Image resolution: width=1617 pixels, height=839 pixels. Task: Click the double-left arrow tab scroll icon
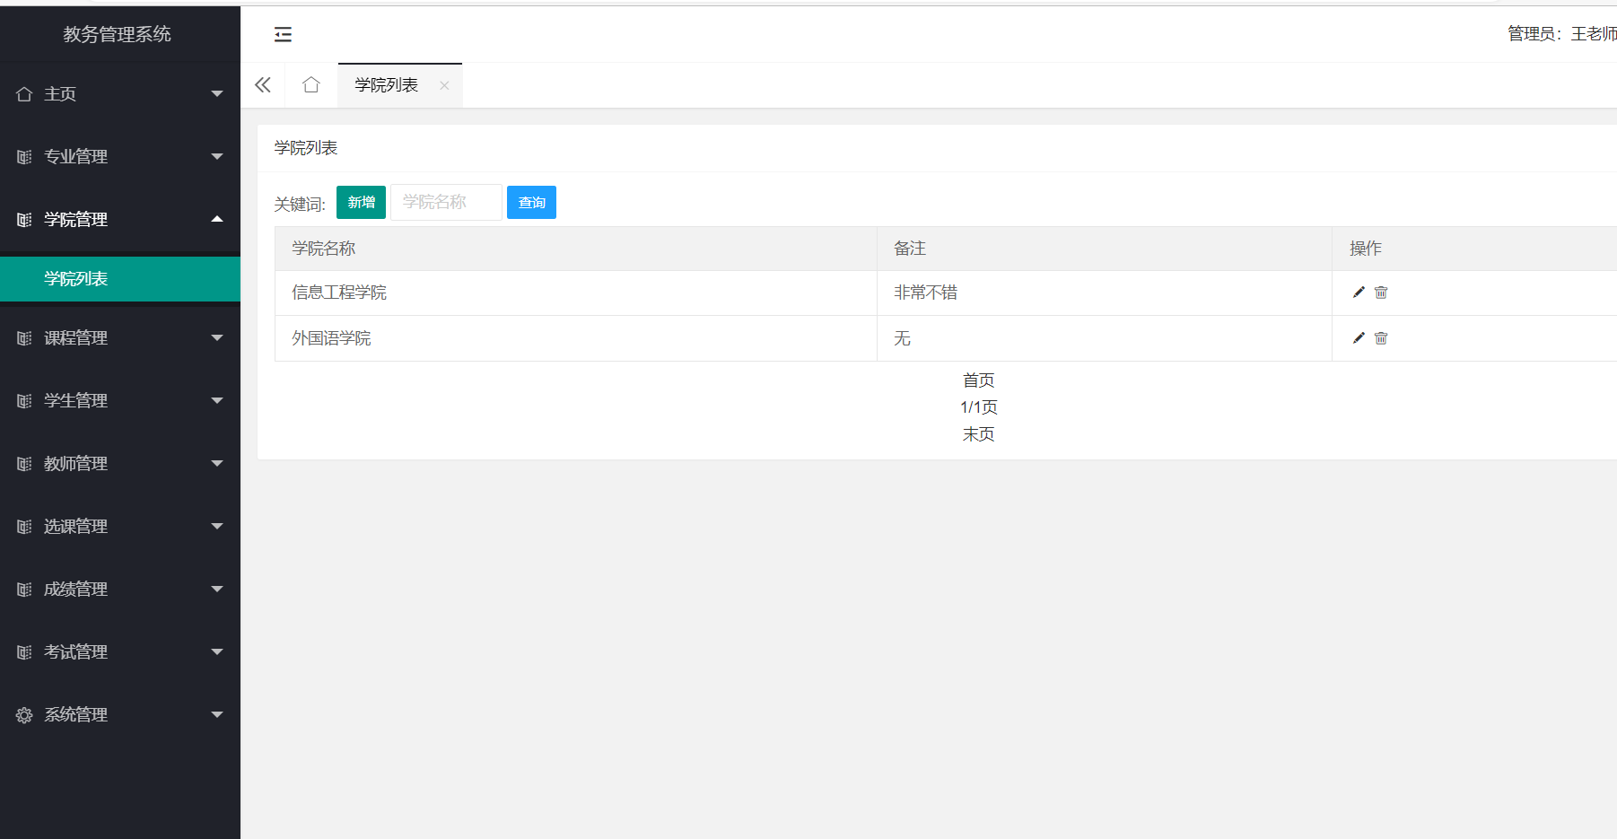263,85
